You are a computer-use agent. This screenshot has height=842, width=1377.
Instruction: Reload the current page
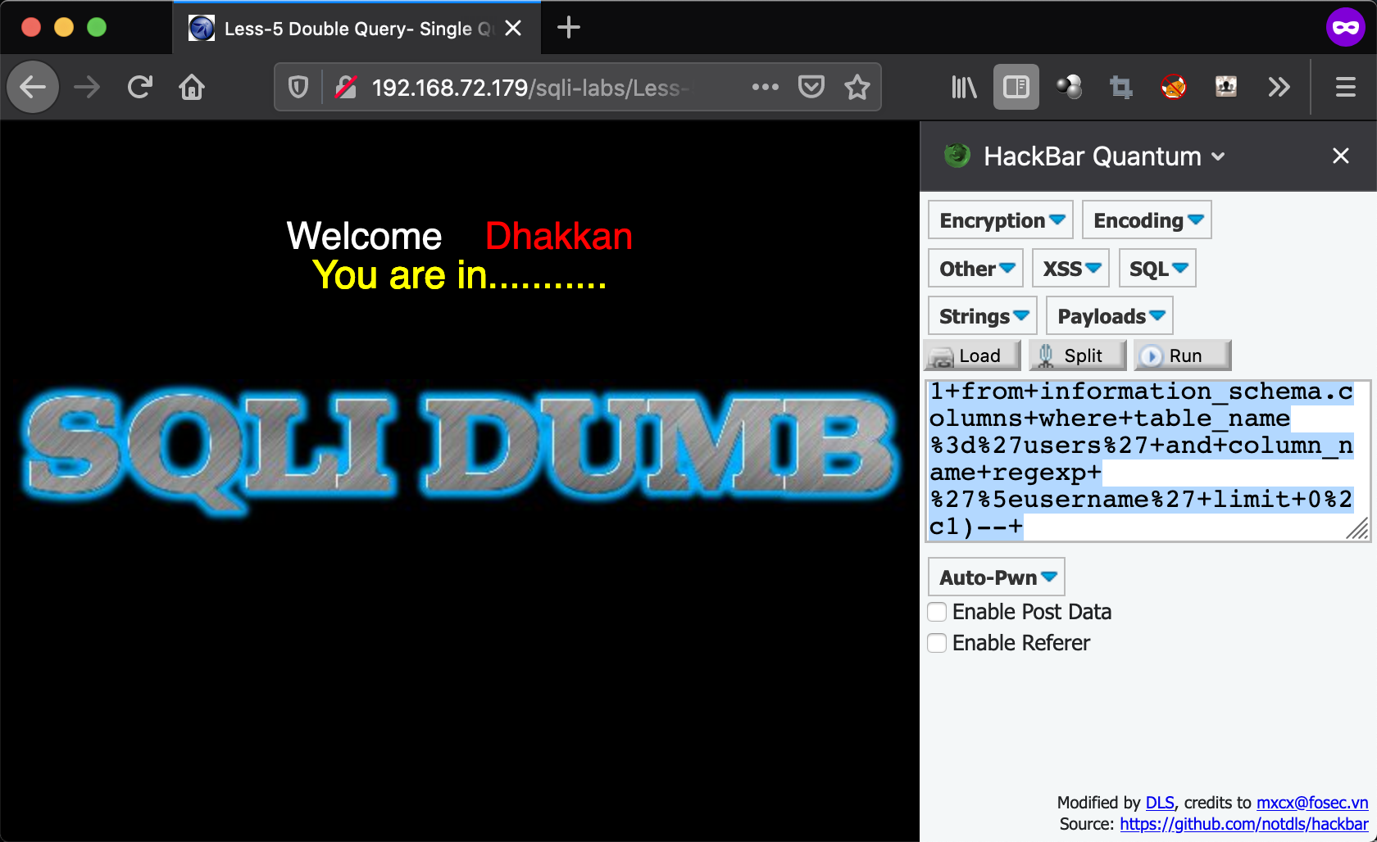pos(140,87)
